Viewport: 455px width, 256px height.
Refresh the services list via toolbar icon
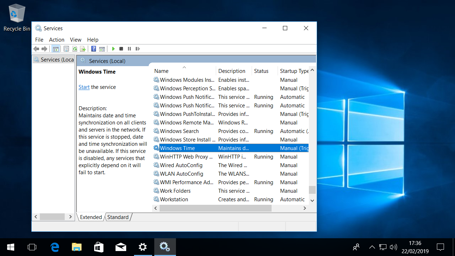[x=75, y=49]
